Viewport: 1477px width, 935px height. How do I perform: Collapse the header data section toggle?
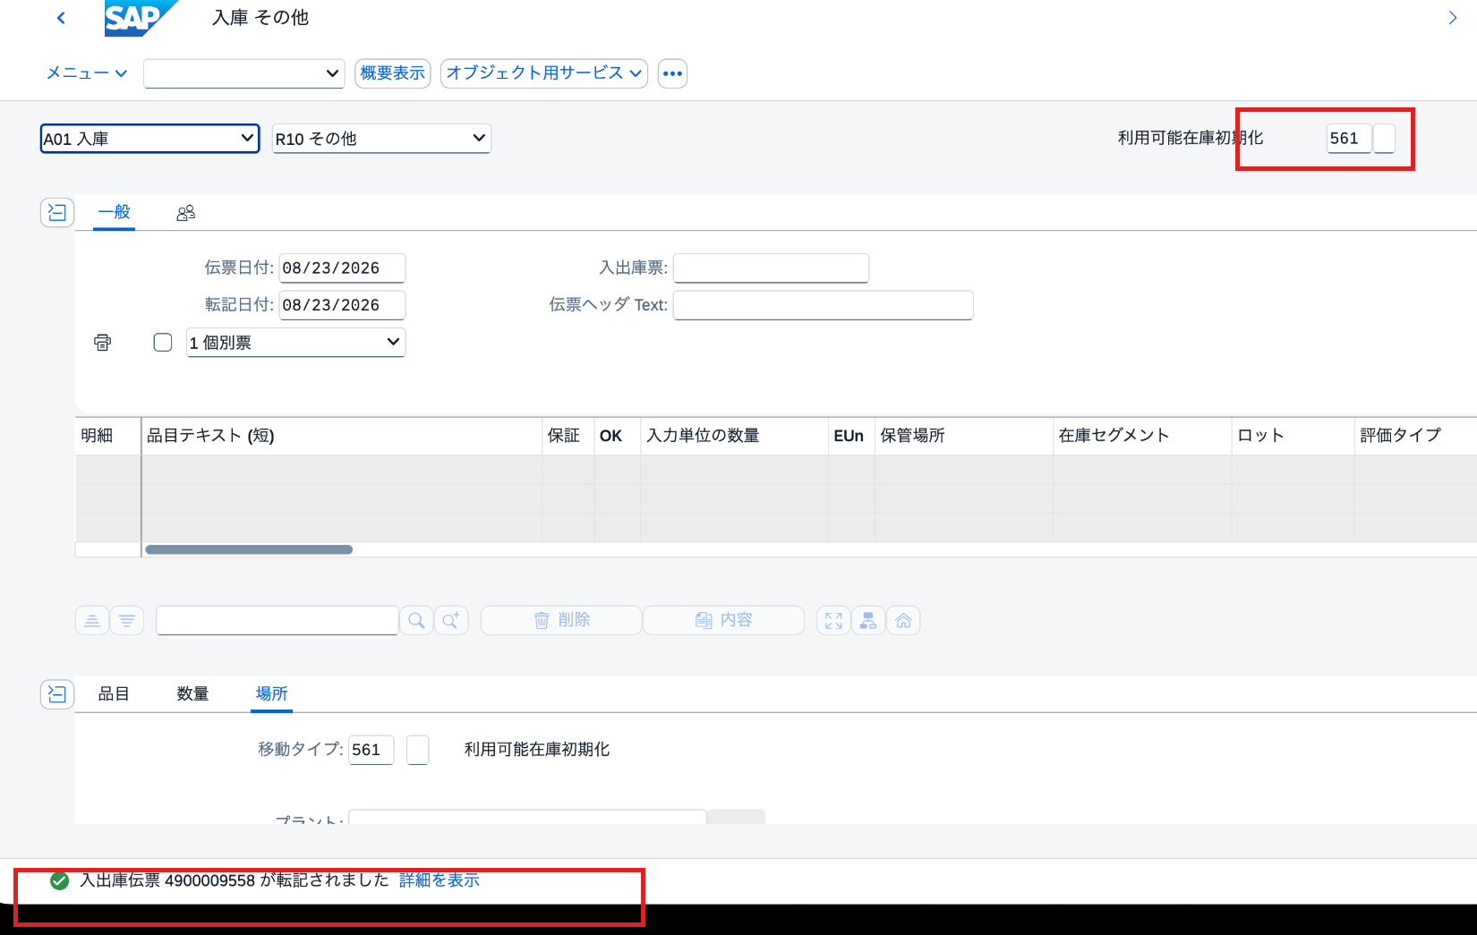(x=57, y=212)
